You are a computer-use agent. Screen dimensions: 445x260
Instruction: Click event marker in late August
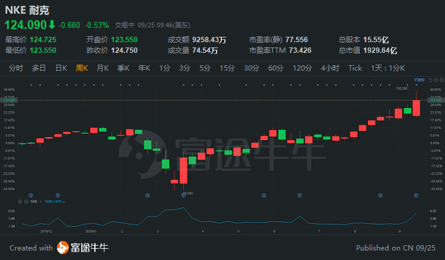(380, 195)
